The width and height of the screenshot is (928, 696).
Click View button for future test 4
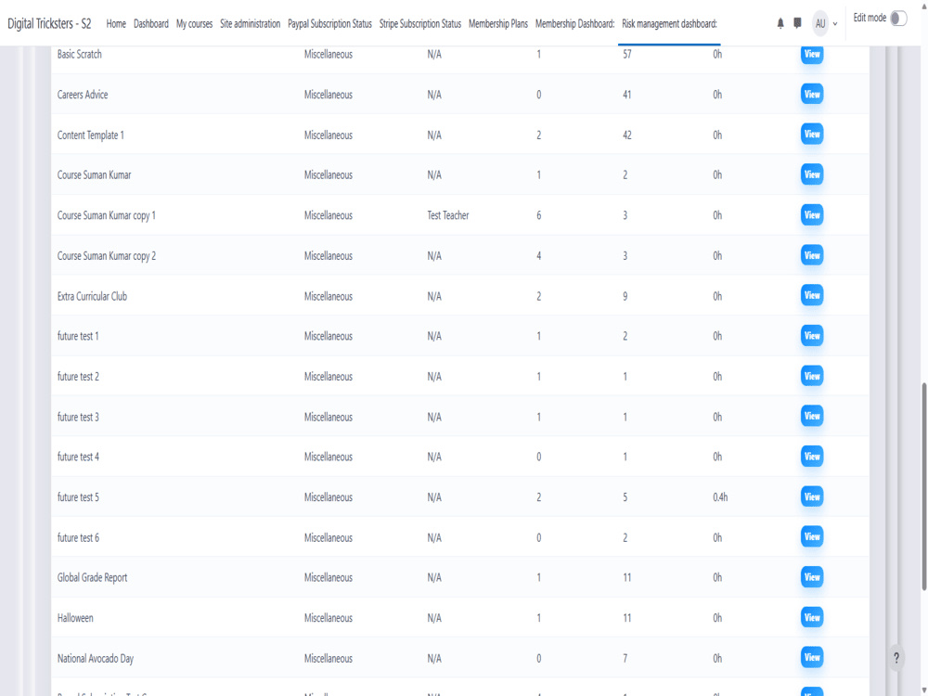click(812, 457)
